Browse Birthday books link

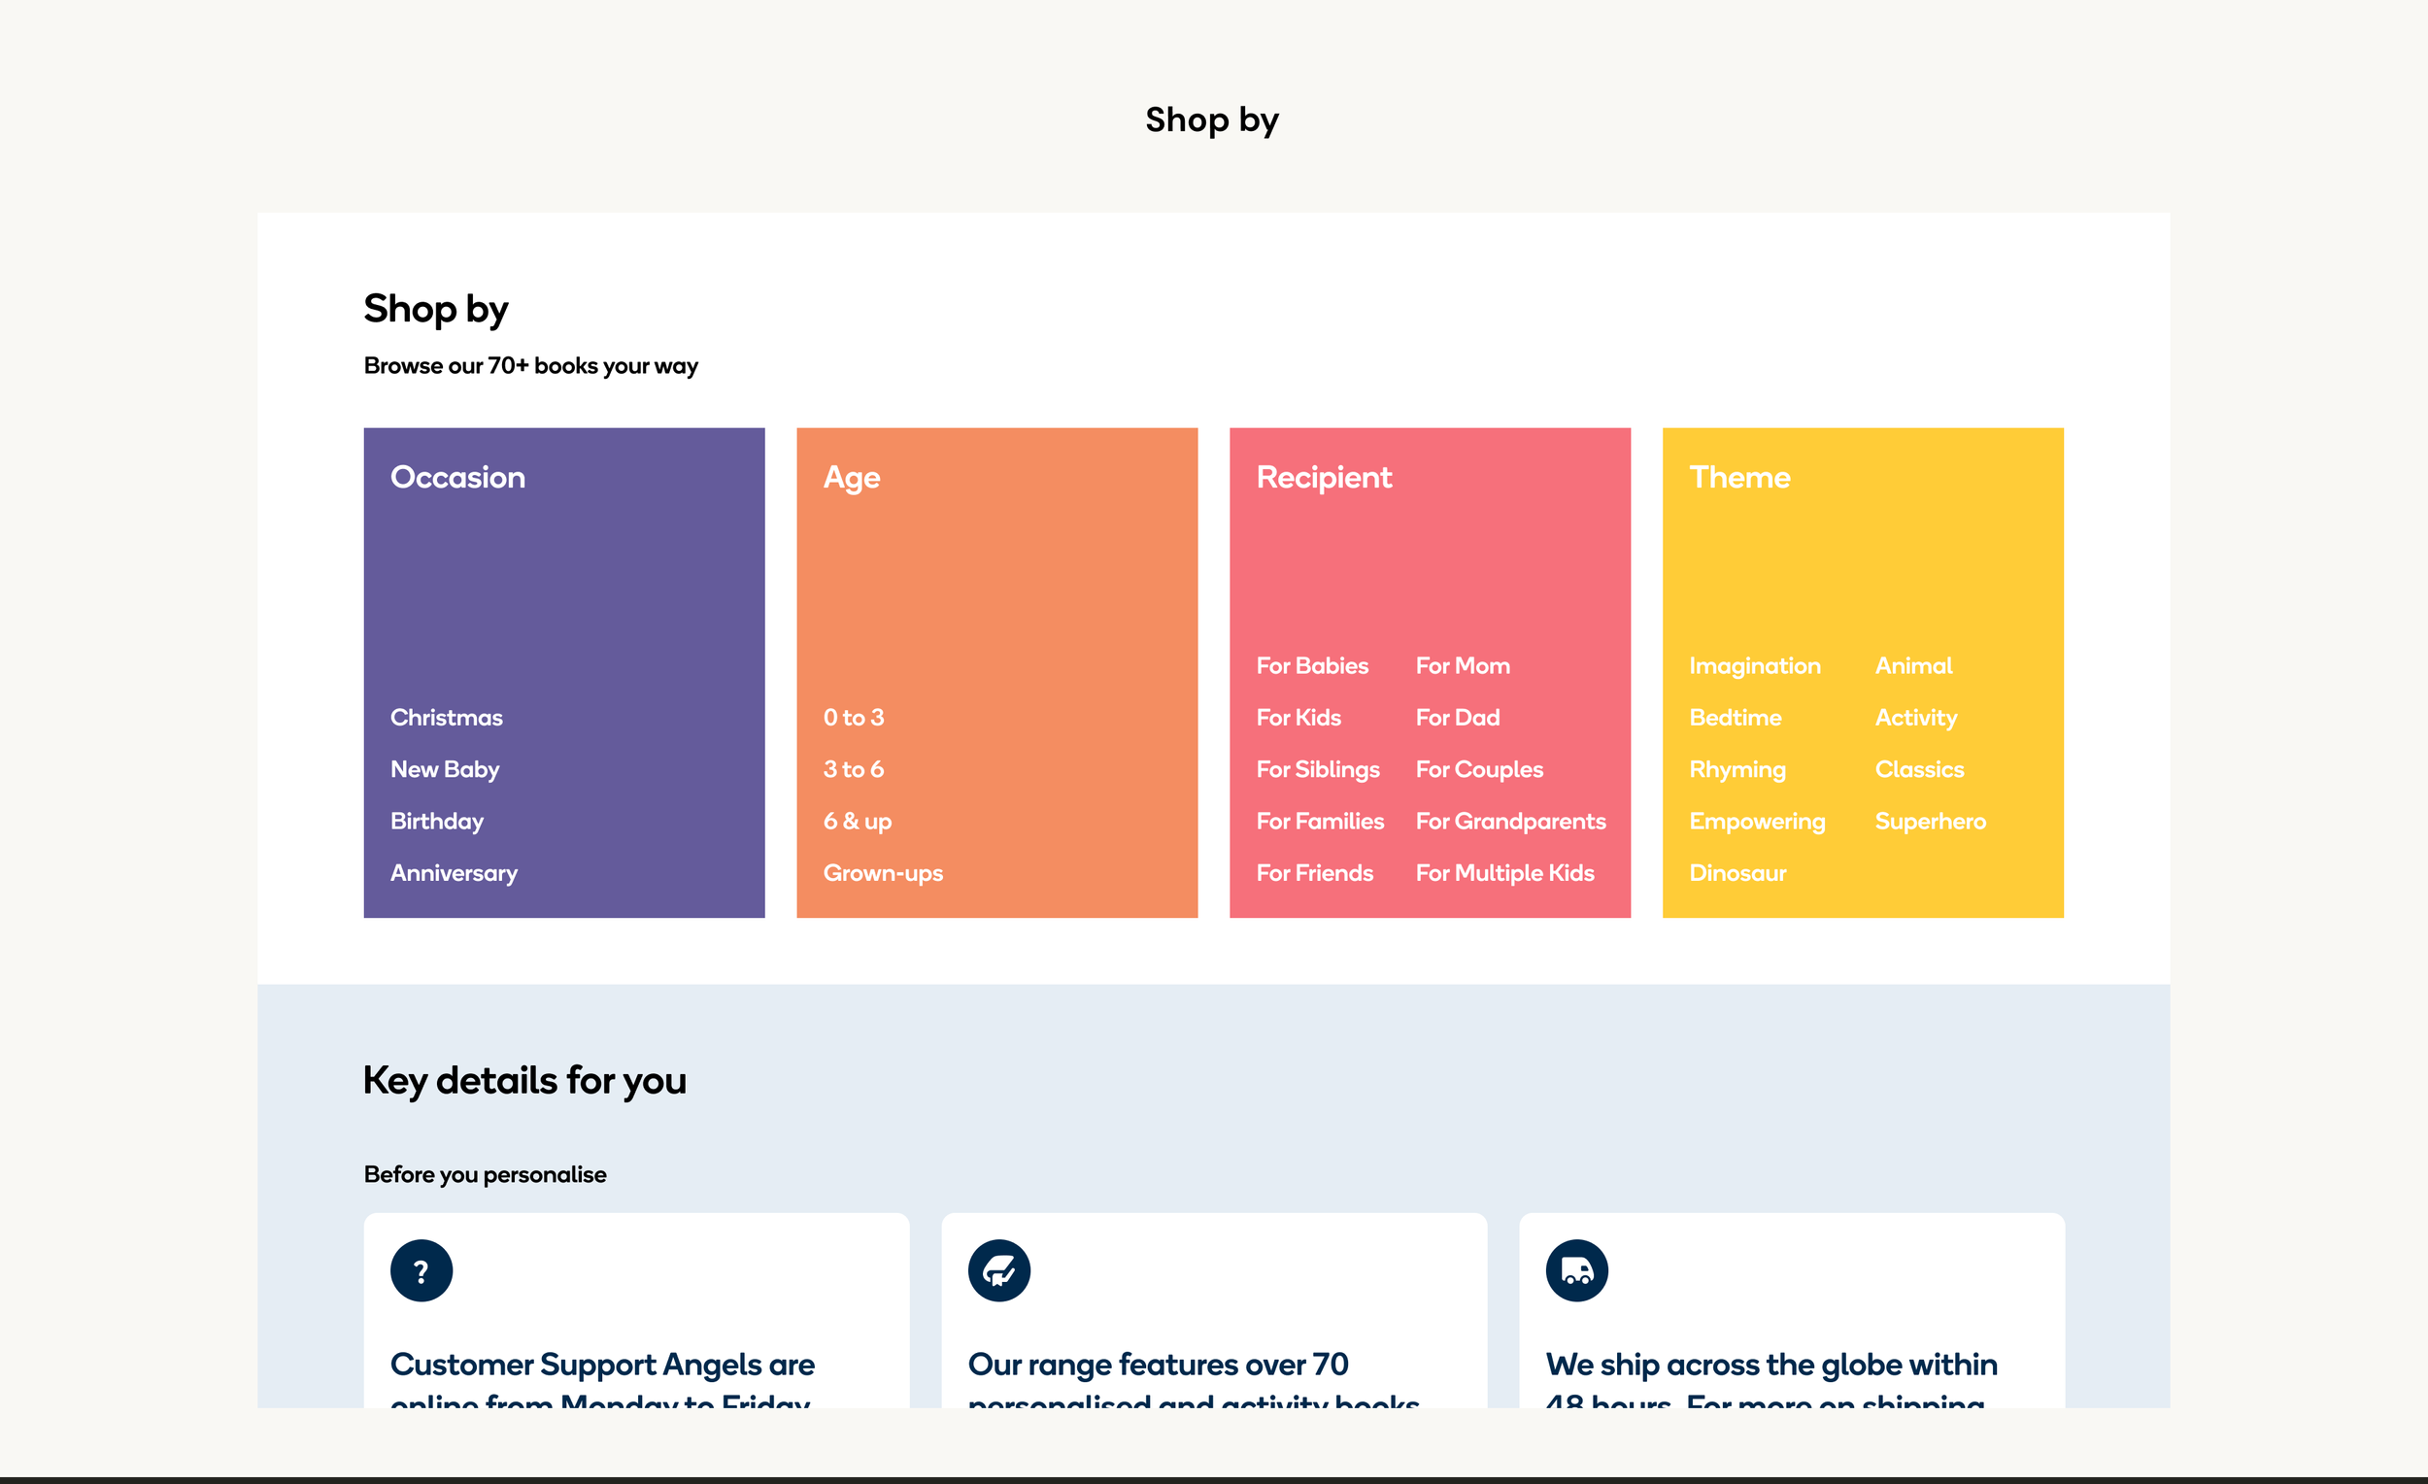[x=436, y=821]
